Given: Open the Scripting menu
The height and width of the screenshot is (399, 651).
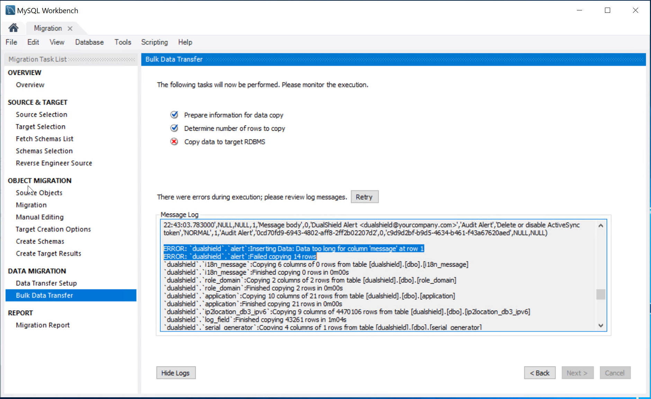Looking at the screenshot, I should coord(154,42).
